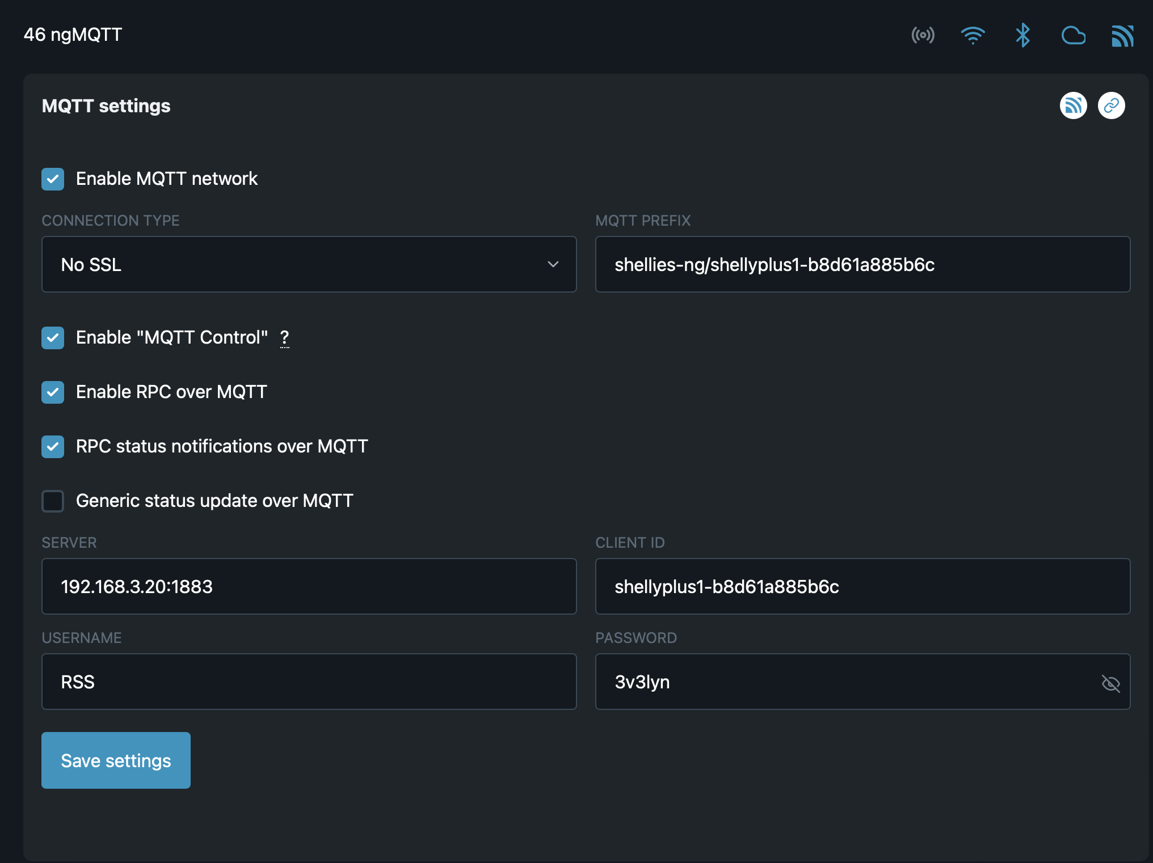This screenshot has width=1153, height=863.
Task: Toggle Enable RPC over MQTT checkbox
Action: tap(53, 392)
